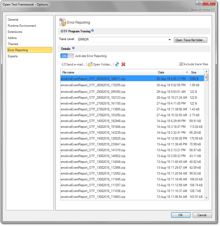Screen dimensions: 220x226
Task: Open Experts options page
Action: 13,56
